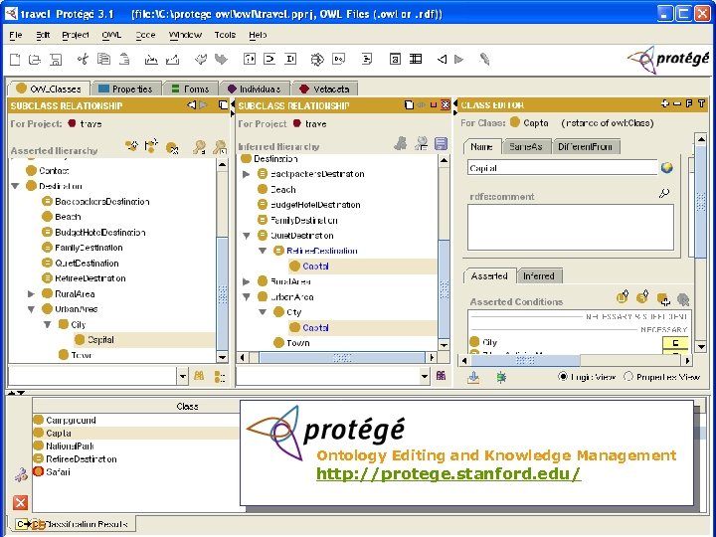Viewport: 716px width, 537px height.
Task: Select the Properties View radio button
Action: [628, 377]
